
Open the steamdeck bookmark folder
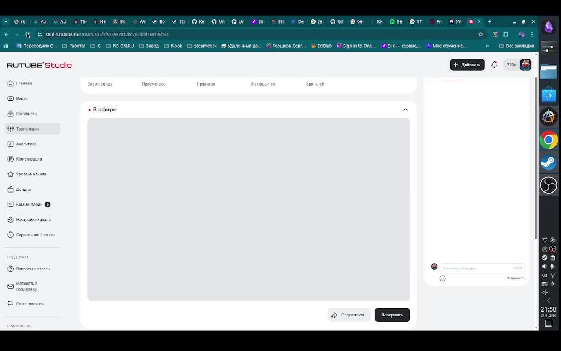click(202, 46)
